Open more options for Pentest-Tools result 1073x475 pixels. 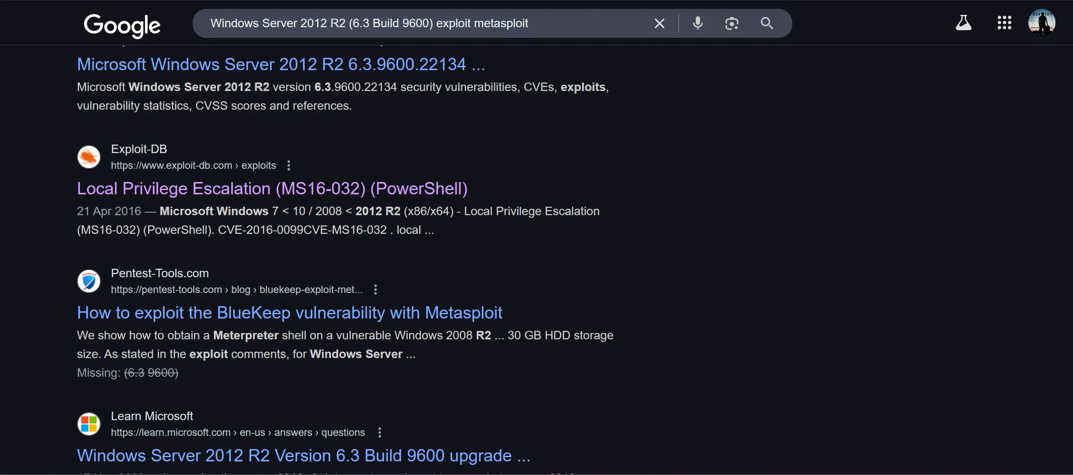[375, 290]
